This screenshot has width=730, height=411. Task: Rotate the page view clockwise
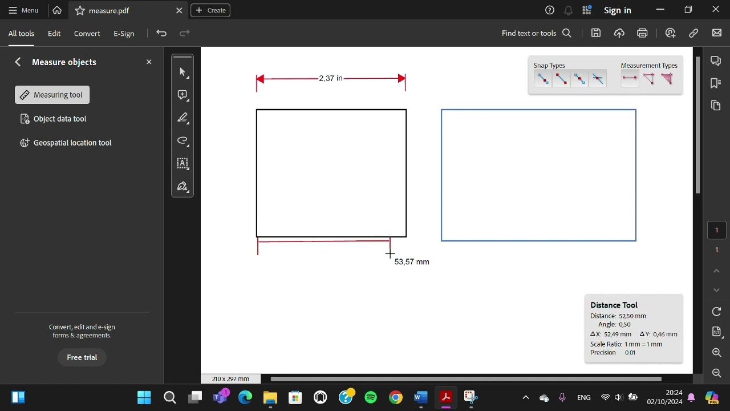[x=717, y=312]
